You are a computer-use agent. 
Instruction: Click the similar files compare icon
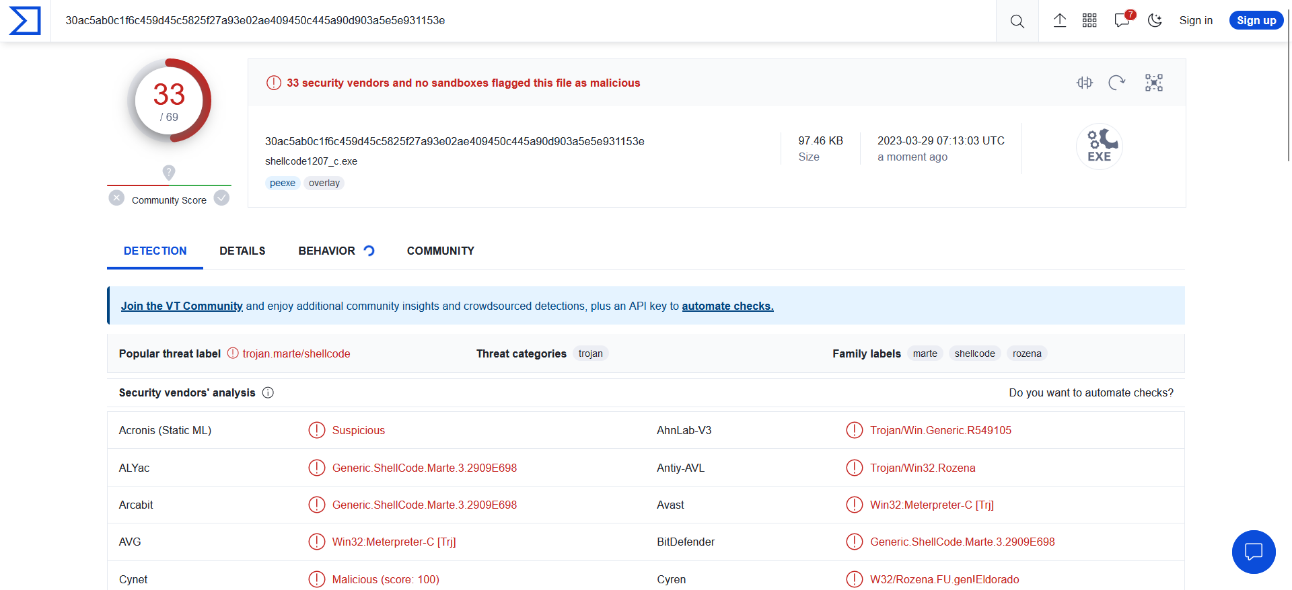tap(1084, 83)
